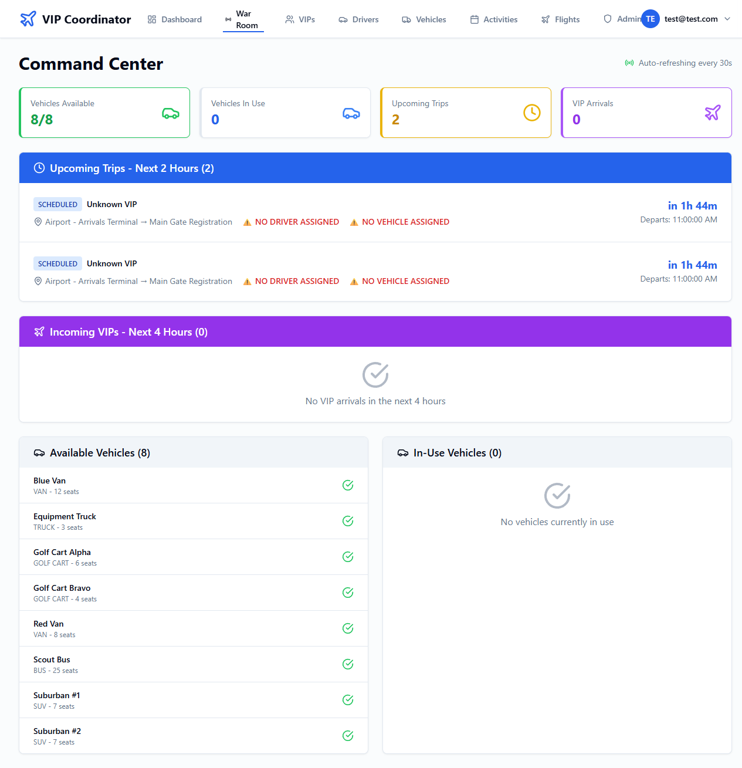Click the purple plane icon in VIP Arrivals

(712, 113)
